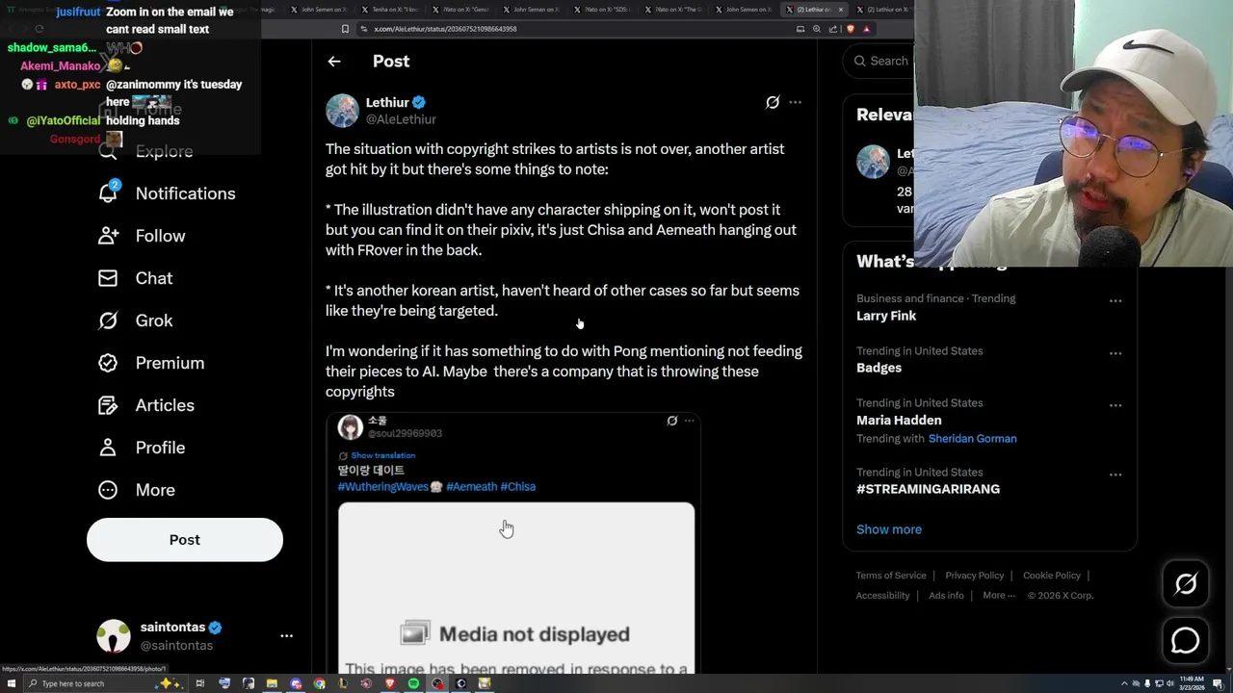The width and height of the screenshot is (1233, 693).
Task: Click the Grok icon on the quoted post
Action: 672,421
